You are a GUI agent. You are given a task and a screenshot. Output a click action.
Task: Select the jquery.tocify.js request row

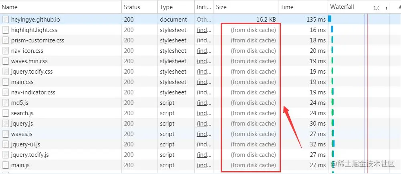click(164, 155)
